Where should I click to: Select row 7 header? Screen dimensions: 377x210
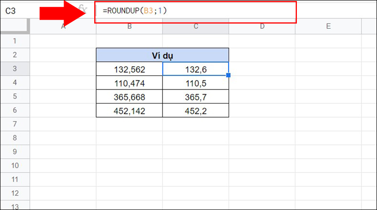pos(15,124)
